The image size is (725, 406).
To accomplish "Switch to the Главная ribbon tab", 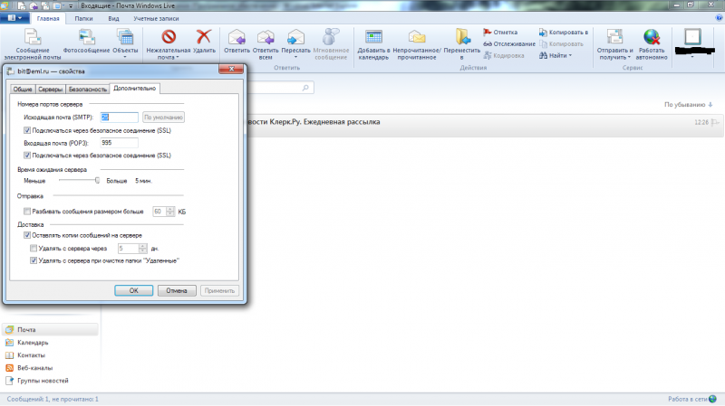I will pos(48,18).
